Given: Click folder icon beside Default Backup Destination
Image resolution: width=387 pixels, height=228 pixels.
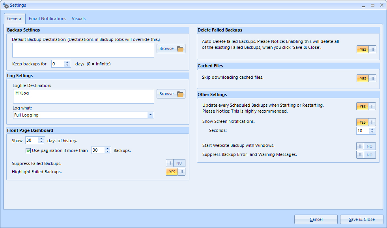Looking at the screenshot, I should [x=180, y=48].
